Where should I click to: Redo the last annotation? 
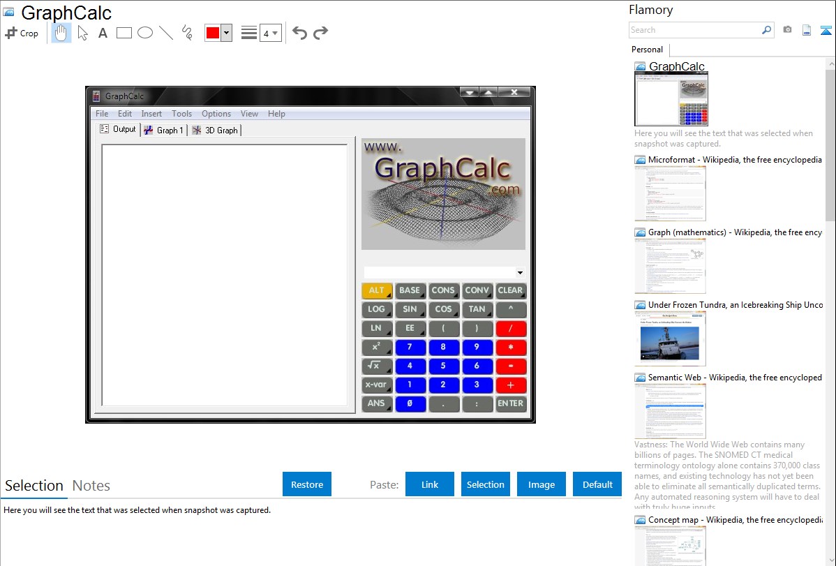pos(320,33)
